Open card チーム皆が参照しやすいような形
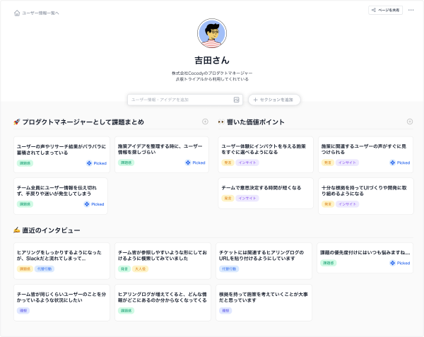The image size is (424, 337). tap(163, 261)
